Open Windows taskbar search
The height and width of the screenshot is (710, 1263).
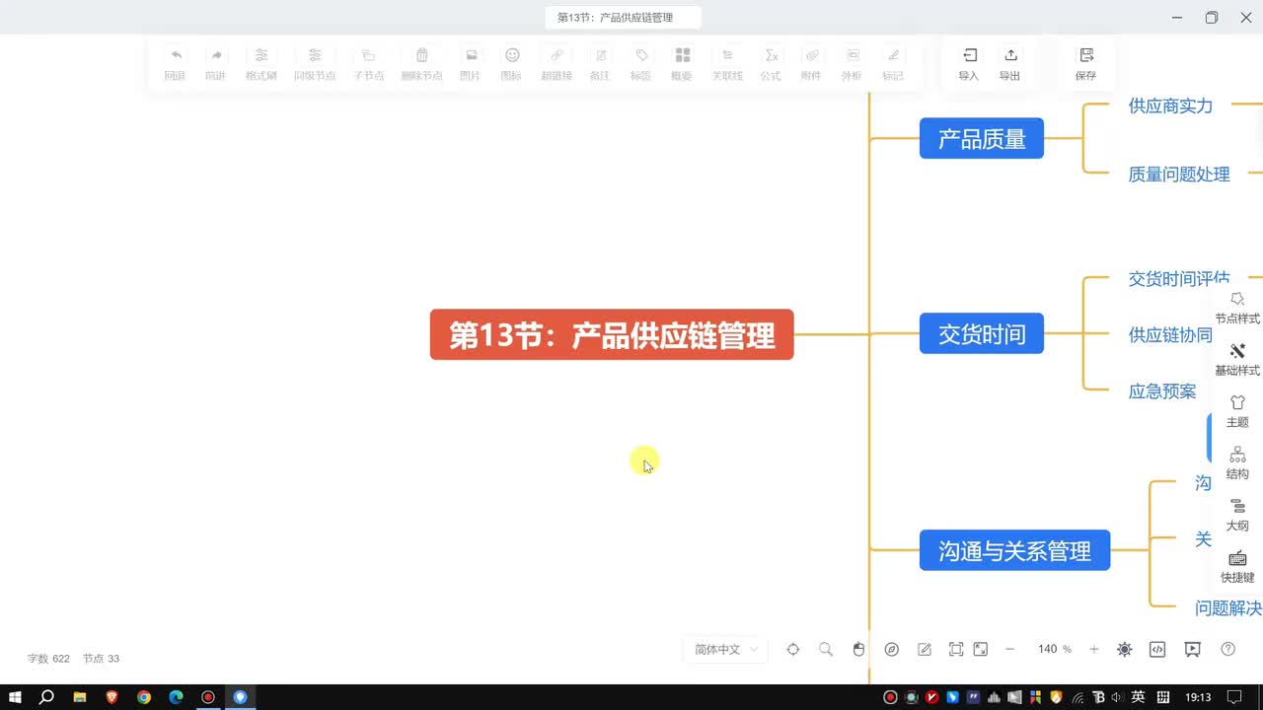pos(46,697)
